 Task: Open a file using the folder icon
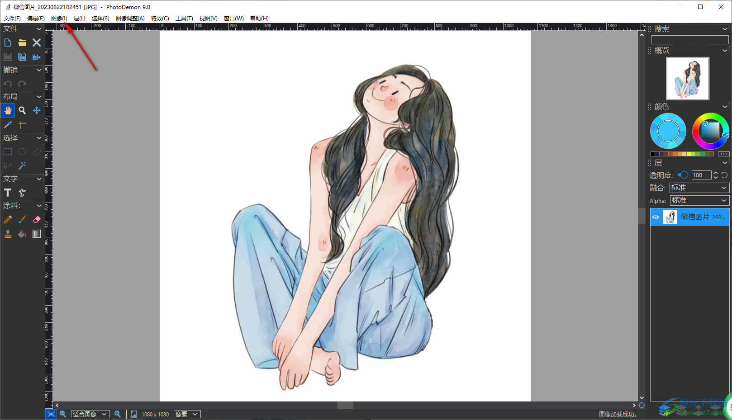coord(22,42)
